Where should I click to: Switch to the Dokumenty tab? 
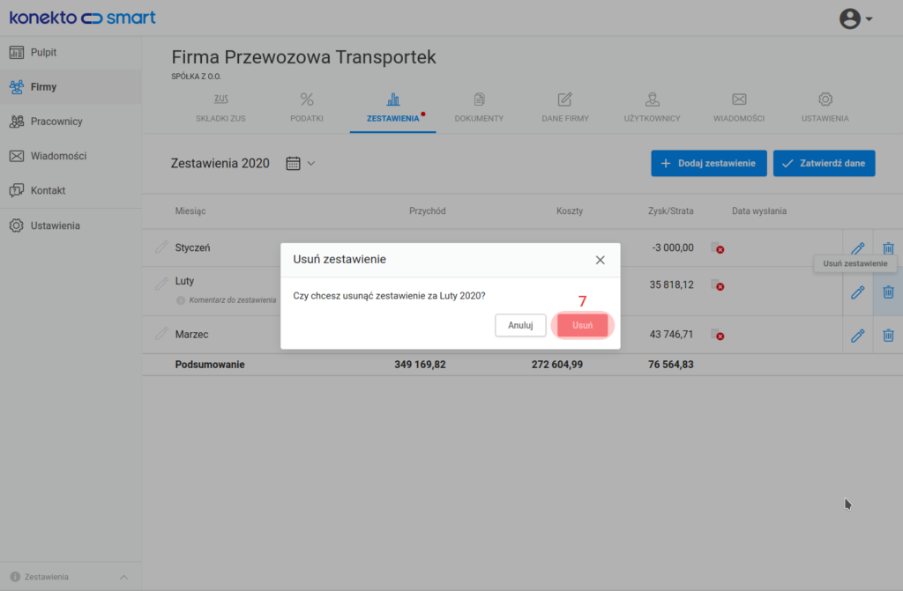[479, 108]
